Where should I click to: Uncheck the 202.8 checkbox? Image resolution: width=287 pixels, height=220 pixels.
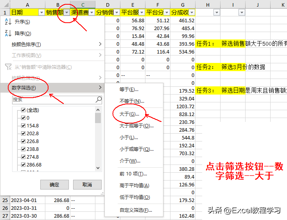click(x=23, y=134)
